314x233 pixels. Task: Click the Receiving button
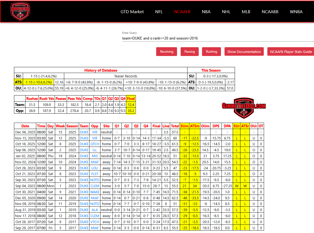(x=167, y=52)
